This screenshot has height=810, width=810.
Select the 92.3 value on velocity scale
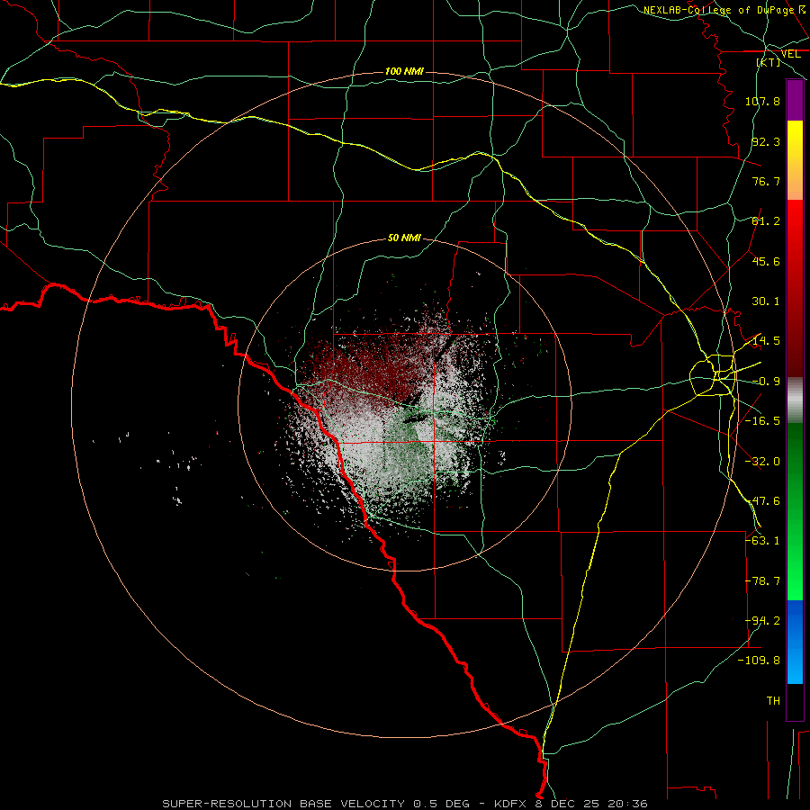[x=766, y=141]
